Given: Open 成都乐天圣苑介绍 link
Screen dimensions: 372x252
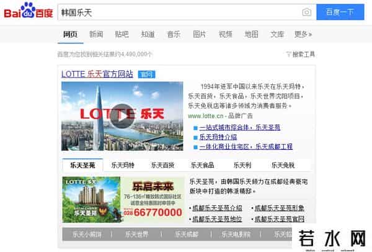Looking at the screenshot, I should (x=217, y=209).
